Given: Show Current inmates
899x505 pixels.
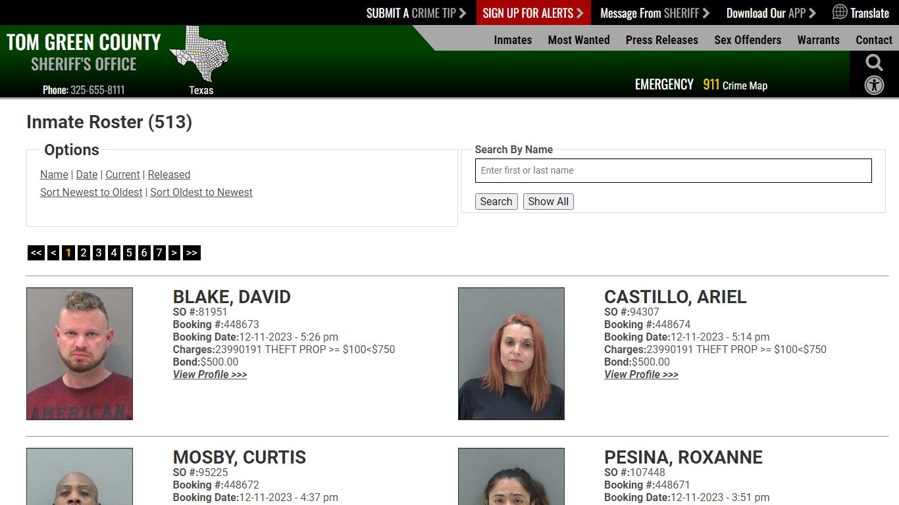Looking at the screenshot, I should pos(122,174).
